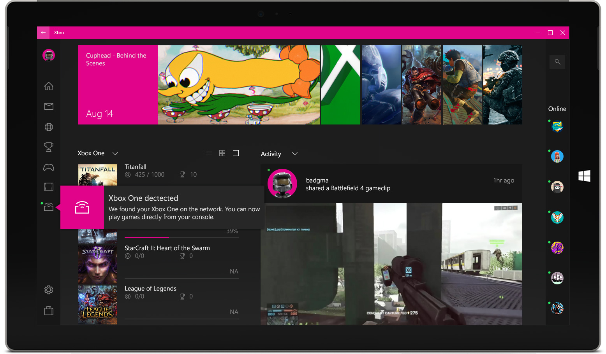The height and width of the screenshot is (354, 606).
Task: Open Game DVR from the sidebar
Action: (x=48, y=186)
